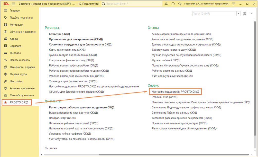Click the global search box in title bar
The width and height of the screenshot is (258, 157).
tap(132, 4)
